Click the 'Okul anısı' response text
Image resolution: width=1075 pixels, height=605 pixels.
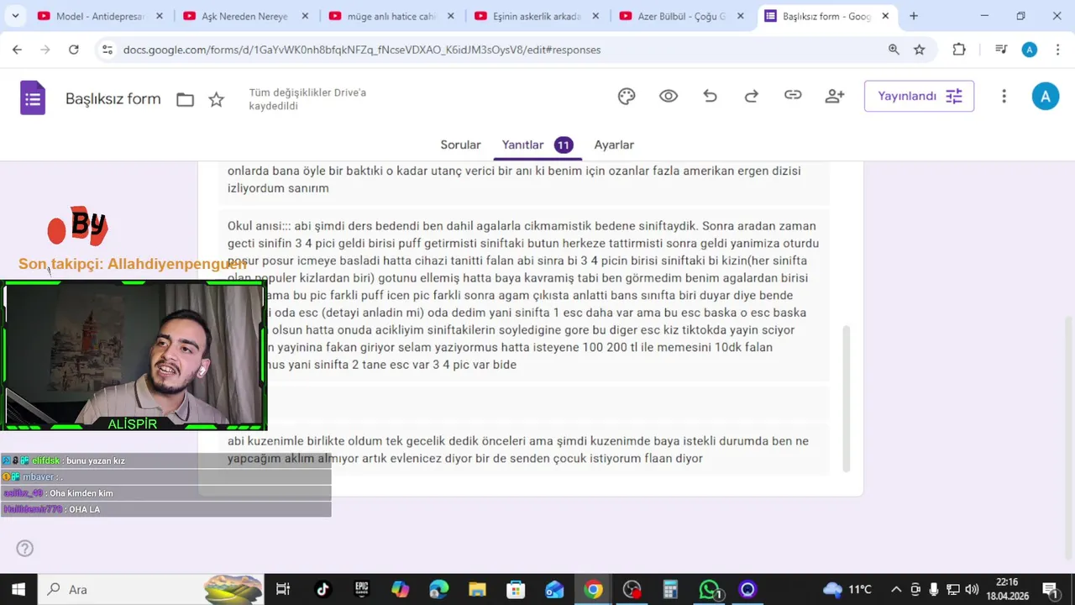[x=523, y=295]
